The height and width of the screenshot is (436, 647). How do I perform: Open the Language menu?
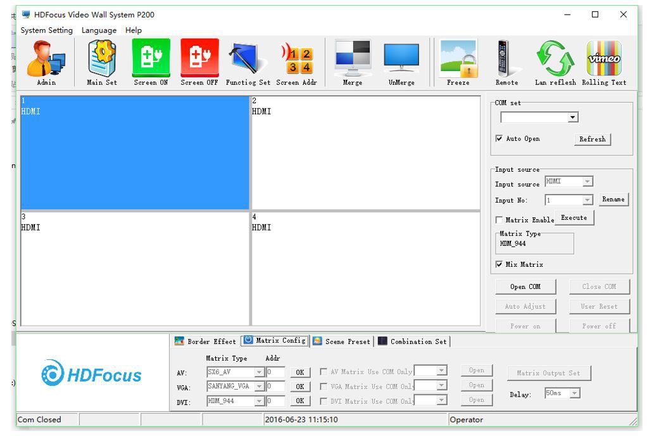99,30
